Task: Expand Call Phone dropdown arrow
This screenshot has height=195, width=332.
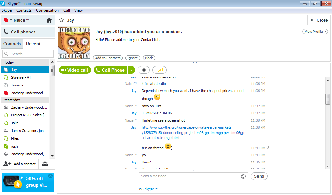Action: 131,70
